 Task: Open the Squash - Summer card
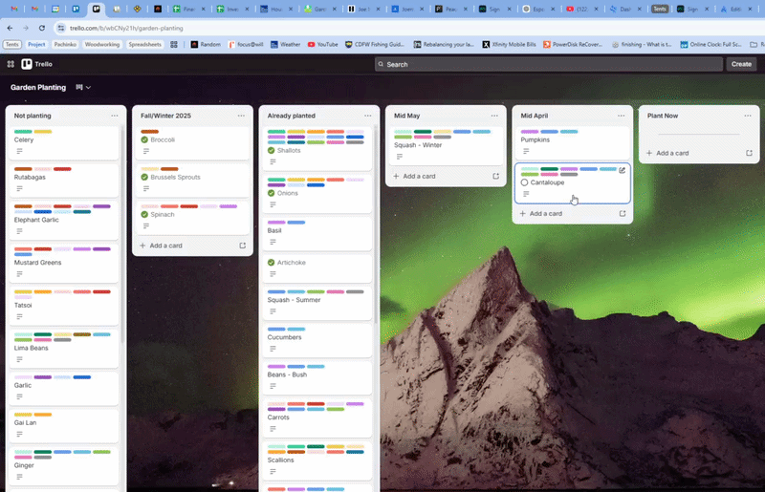317,302
